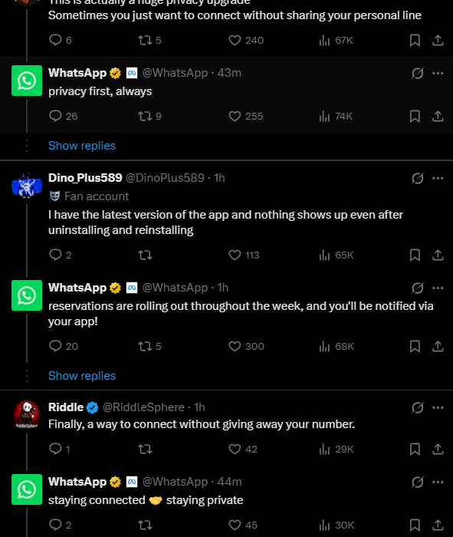
Task: Bookmark Dino_Plus589's post about reinstalling
Action: click(415, 255)
